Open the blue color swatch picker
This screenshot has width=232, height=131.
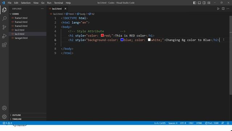122,40
